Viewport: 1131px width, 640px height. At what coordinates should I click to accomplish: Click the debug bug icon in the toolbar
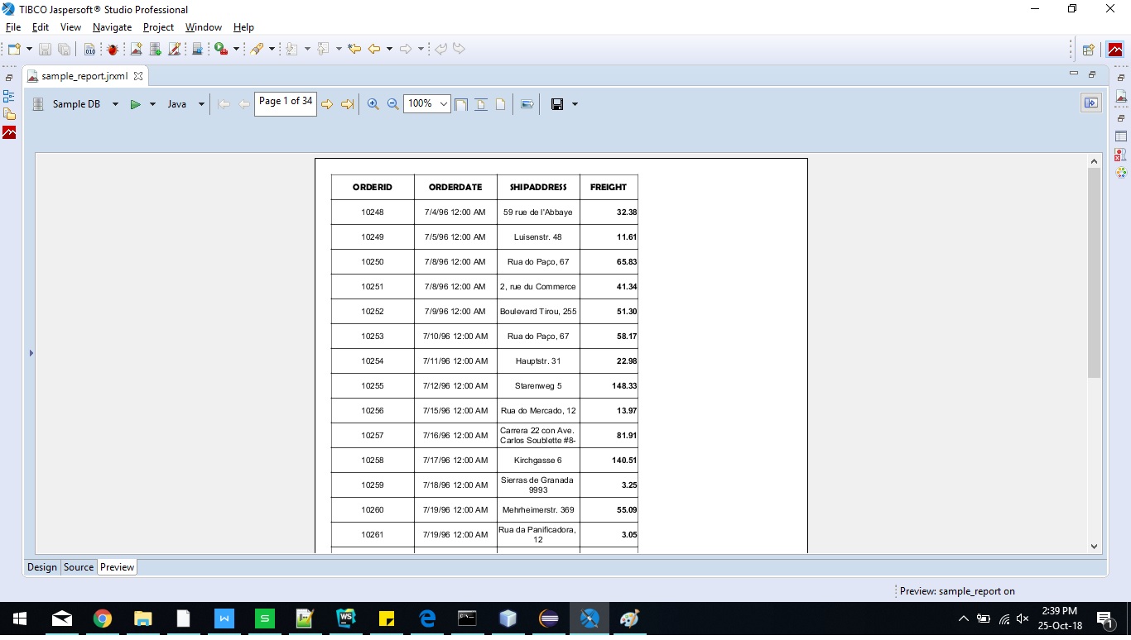pyautogui.click(x=112, y=48)
